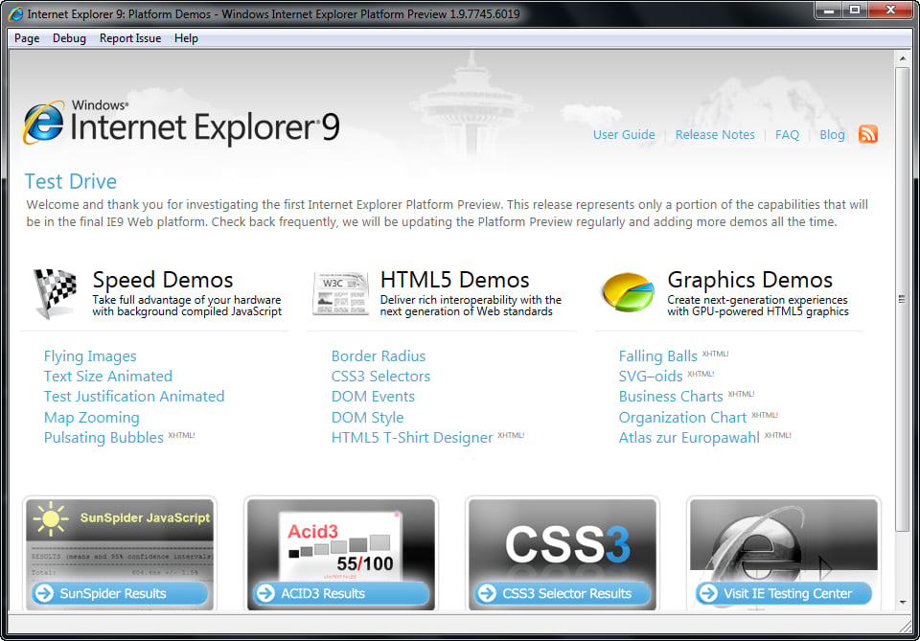This screenshot has height=641, width=920.
Task: Click the vertical scrollbar up arrow
Action: (x=903, y=58)
